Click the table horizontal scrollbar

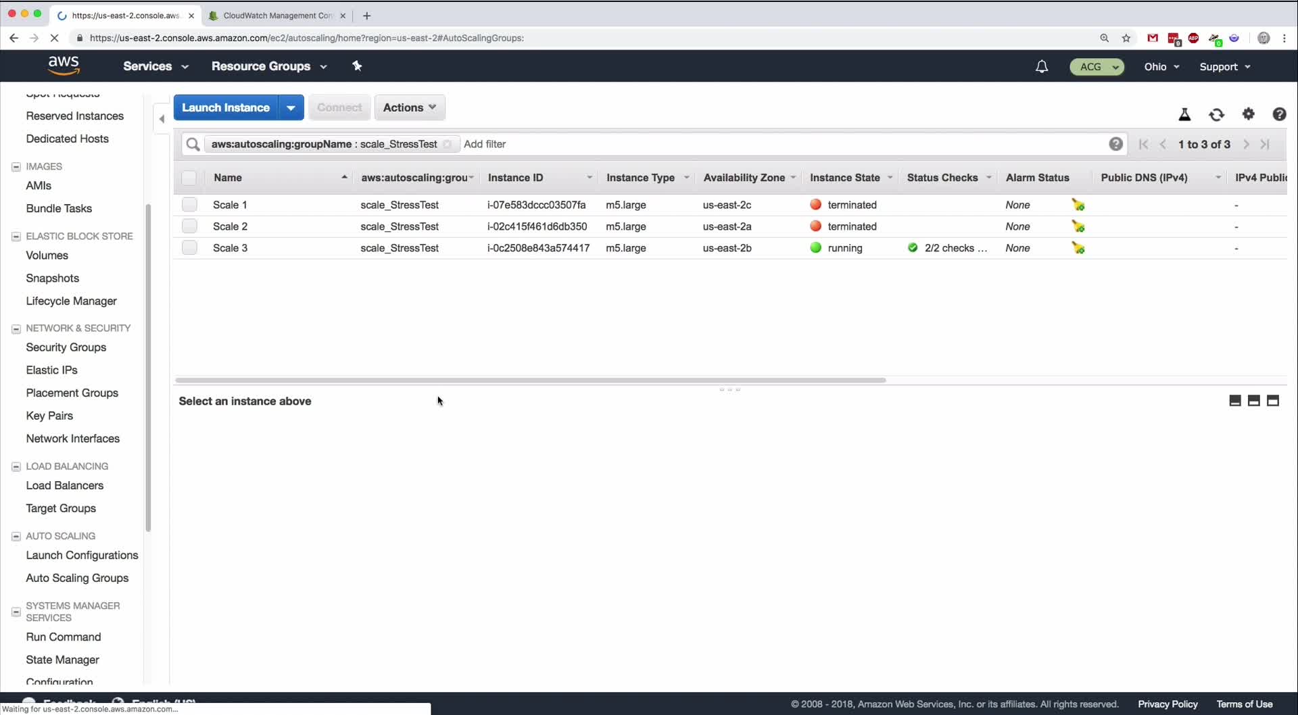(x=530, y=380)
